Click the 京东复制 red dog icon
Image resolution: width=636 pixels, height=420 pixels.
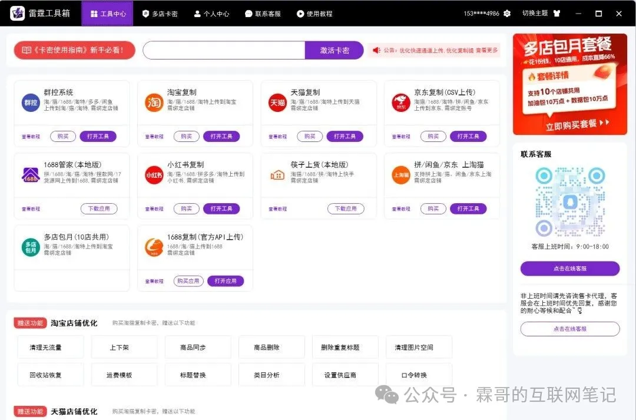tap(401, 102)
